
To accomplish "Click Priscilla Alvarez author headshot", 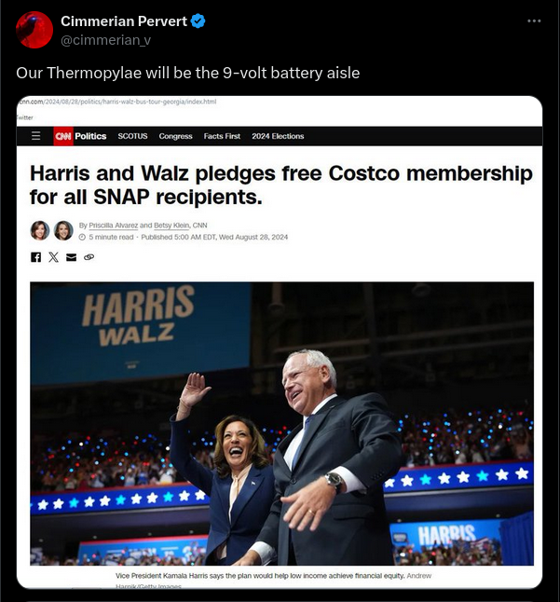I will click(40, 230).
